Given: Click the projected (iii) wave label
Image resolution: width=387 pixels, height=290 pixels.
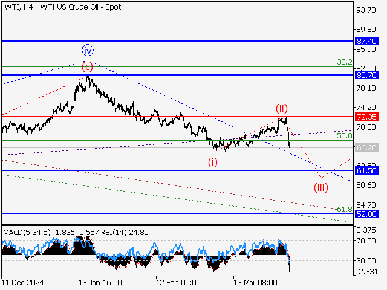Looking at the screenshot, I should point(320,187).
